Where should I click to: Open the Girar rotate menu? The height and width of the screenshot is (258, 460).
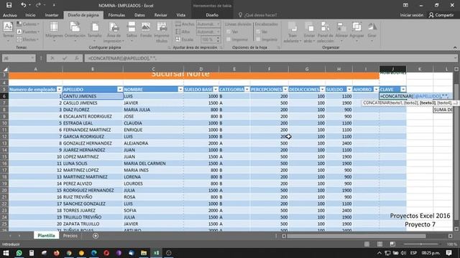click(x=372, y=32)
